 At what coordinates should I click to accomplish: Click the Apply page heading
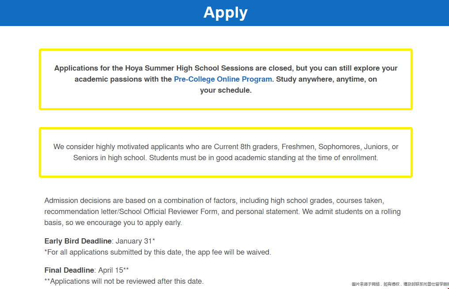(225, 12)
